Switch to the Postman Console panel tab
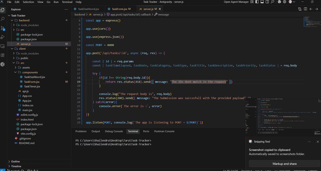The width and height of the screenshot is (321, 171). pyautogui.click(x=164, y=131)
